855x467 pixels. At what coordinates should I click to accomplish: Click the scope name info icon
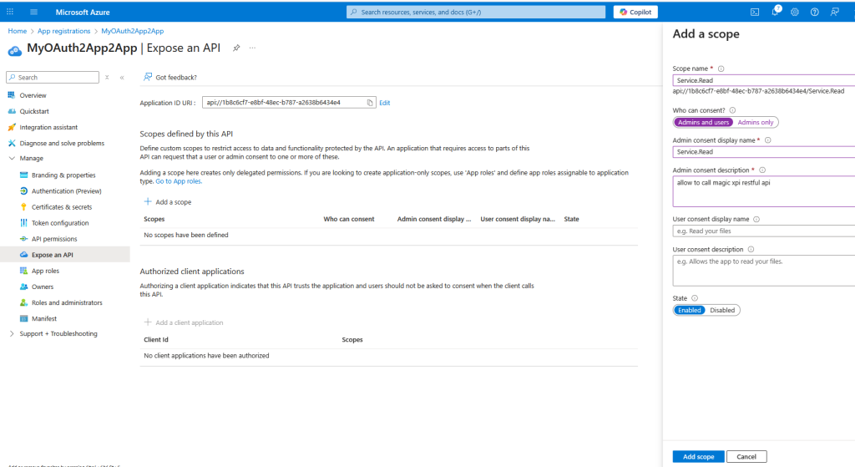pos(721,69)
